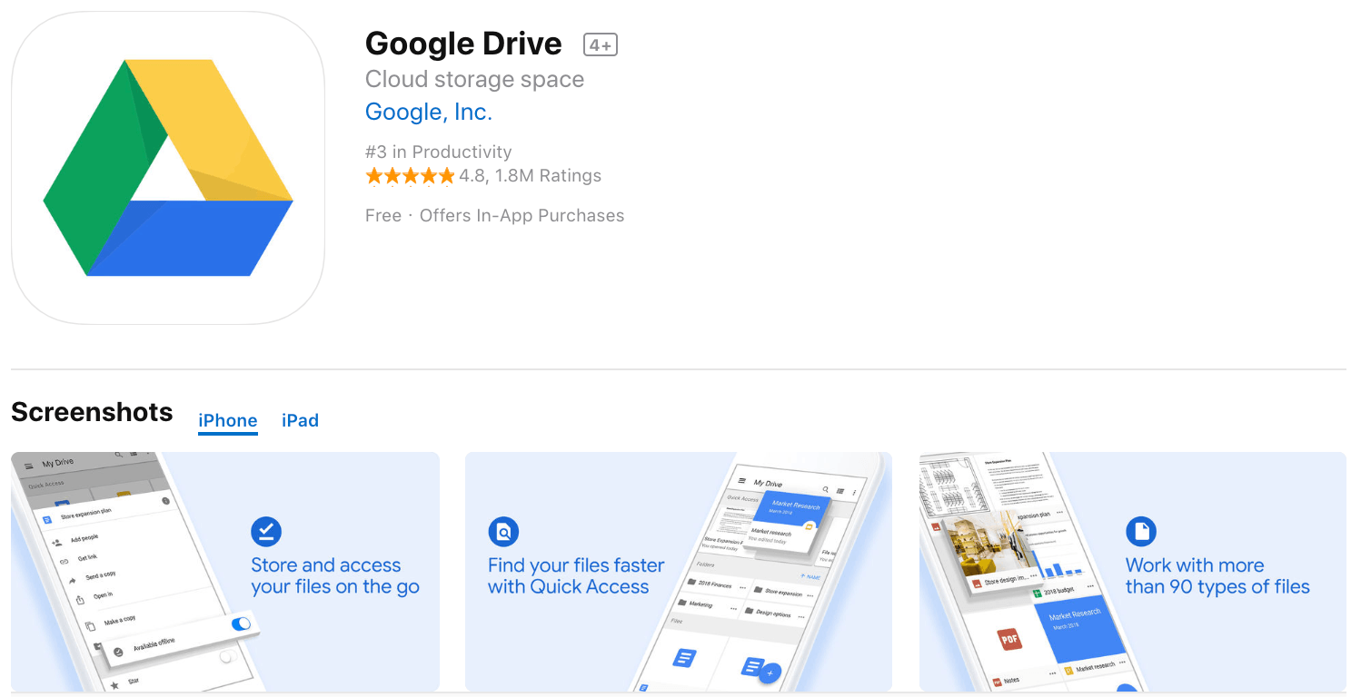Click the Quick Access search-file icon
1361x697 pixels.
[502, 532]
